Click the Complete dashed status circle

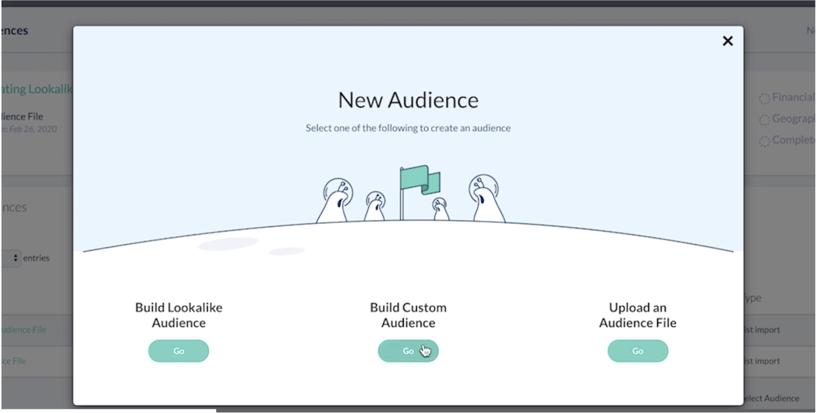tap(764, 141)
